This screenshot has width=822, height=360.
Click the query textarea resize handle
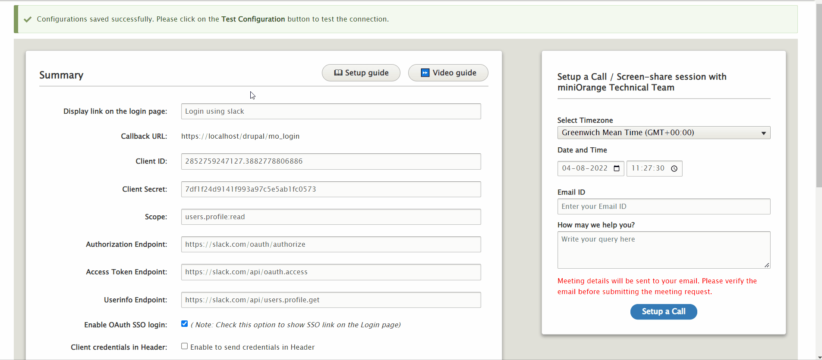point(767,265)
